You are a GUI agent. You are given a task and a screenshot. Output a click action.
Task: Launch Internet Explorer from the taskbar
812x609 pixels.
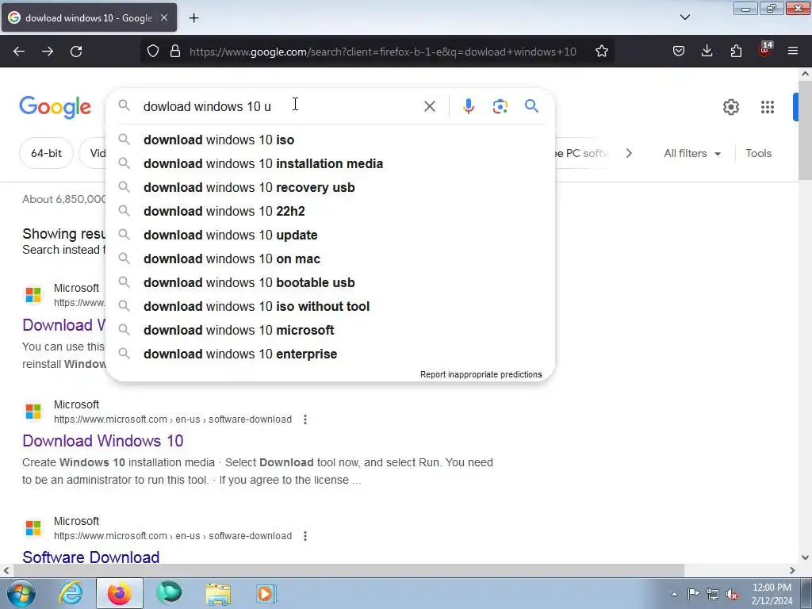[x=71, y=593]
